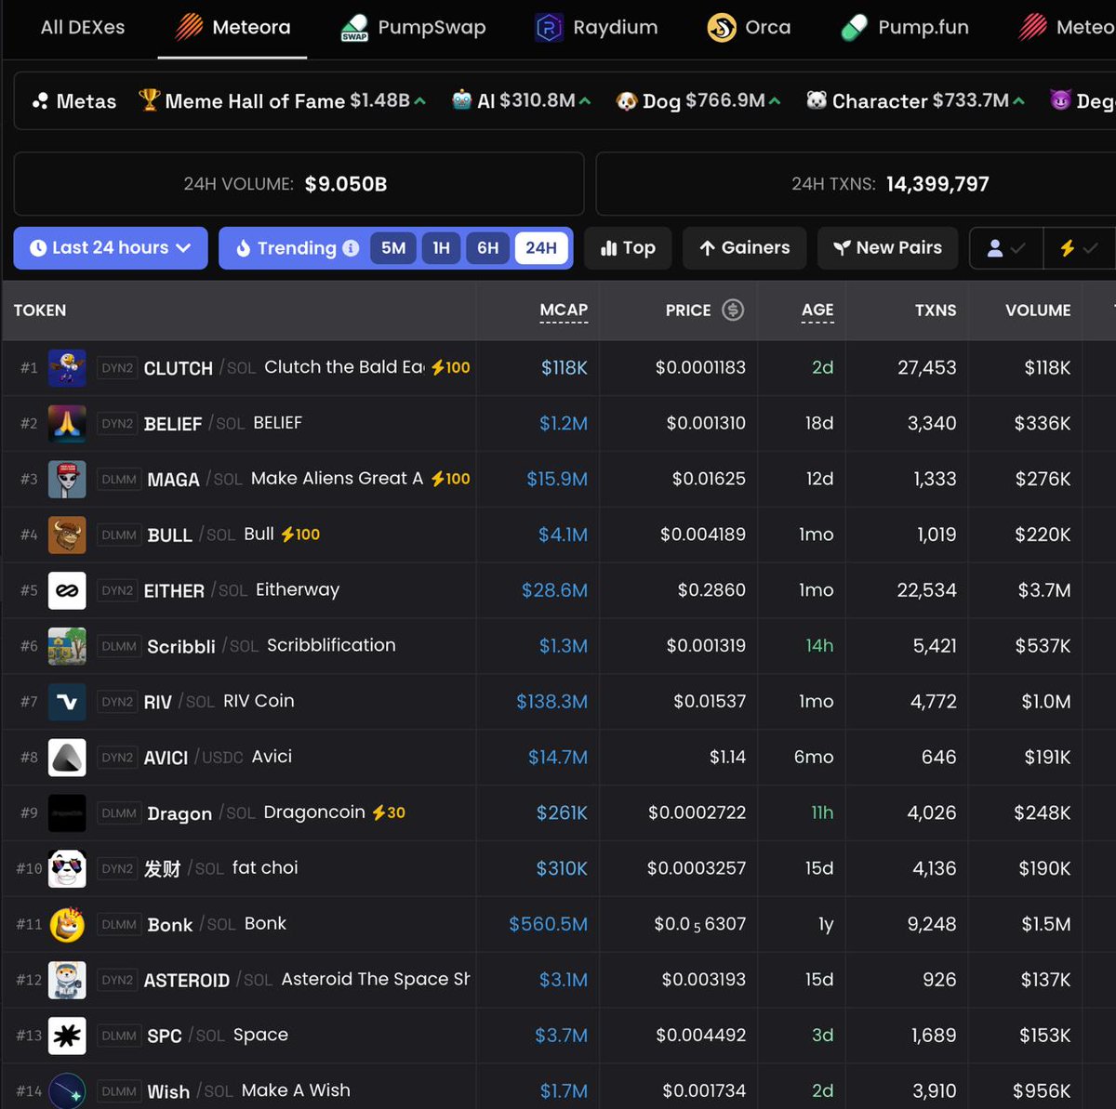Click the Meteora logo icon in the tab bar

(190, 27)
